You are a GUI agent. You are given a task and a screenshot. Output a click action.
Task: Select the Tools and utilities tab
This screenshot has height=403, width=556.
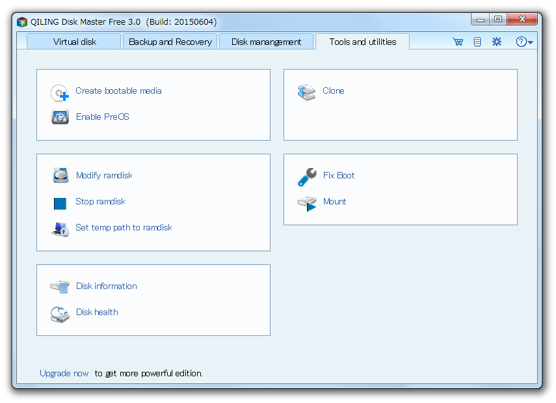coord(362,42)
